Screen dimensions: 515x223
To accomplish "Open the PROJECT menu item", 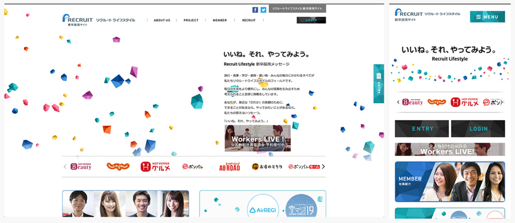I will (191, 20).
